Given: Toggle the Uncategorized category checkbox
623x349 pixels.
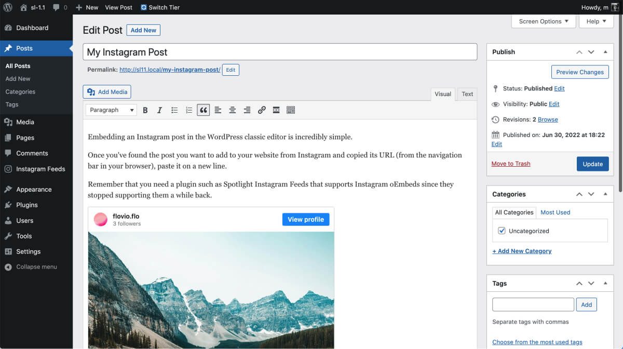Looking at the screenshot, I should tap(502, 231).
